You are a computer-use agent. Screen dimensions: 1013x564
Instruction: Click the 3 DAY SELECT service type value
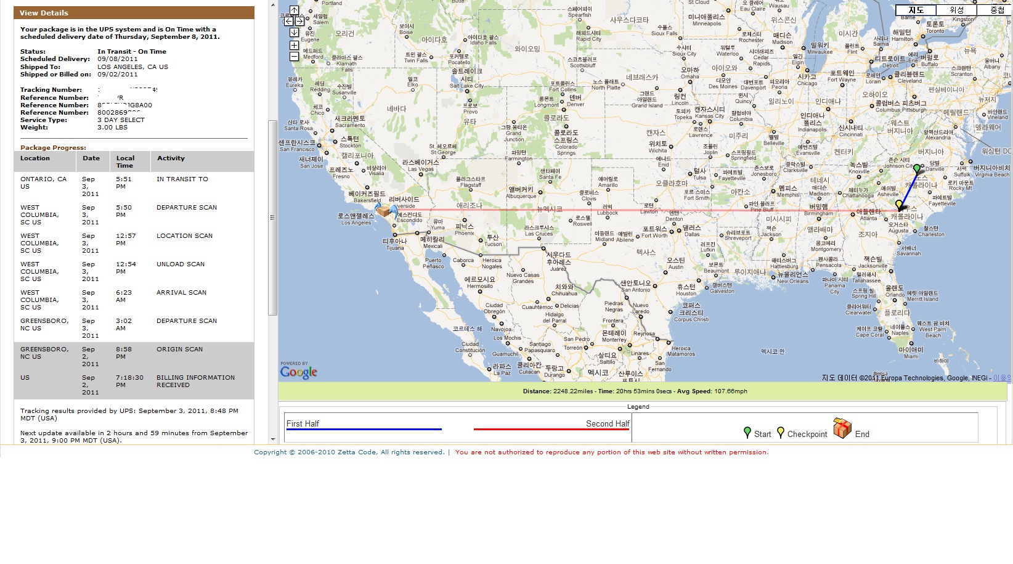tap(121, 120)
